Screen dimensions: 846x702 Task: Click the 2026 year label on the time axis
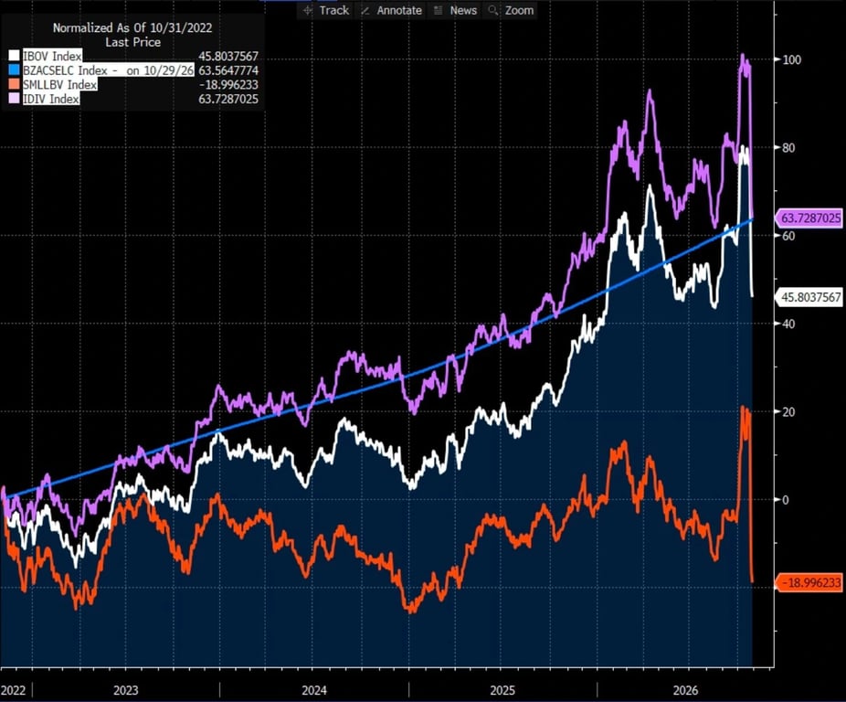(x=685, y=690)
